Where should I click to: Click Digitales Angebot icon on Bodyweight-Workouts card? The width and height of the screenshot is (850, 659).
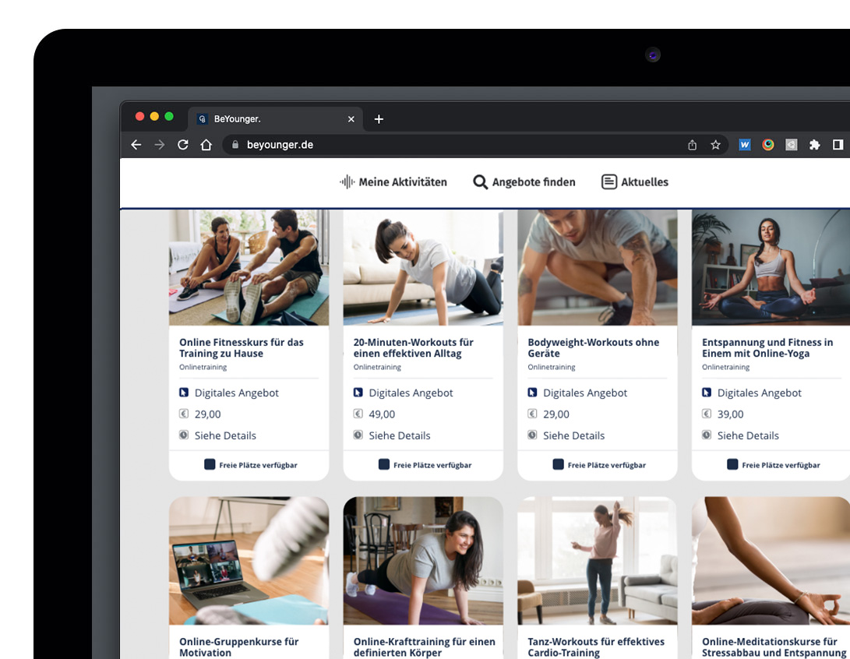pos(532,393)
